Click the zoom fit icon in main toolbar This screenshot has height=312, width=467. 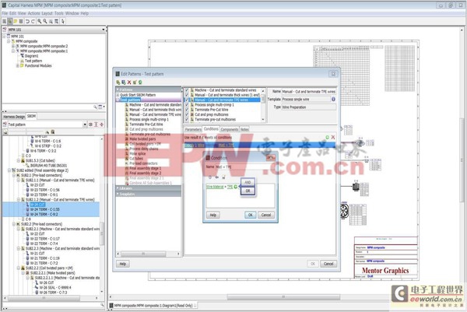tap(56, 21)
